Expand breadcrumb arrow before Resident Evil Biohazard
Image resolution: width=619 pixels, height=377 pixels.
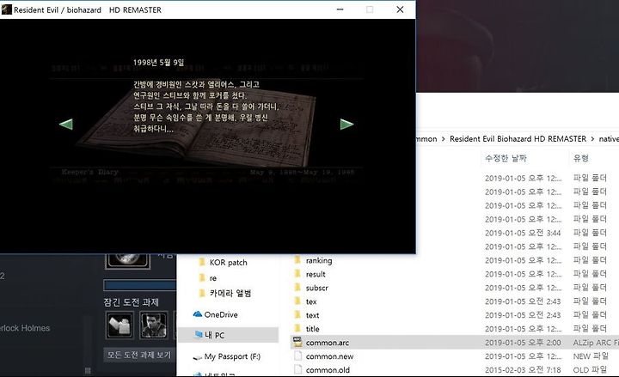point(443,139)
